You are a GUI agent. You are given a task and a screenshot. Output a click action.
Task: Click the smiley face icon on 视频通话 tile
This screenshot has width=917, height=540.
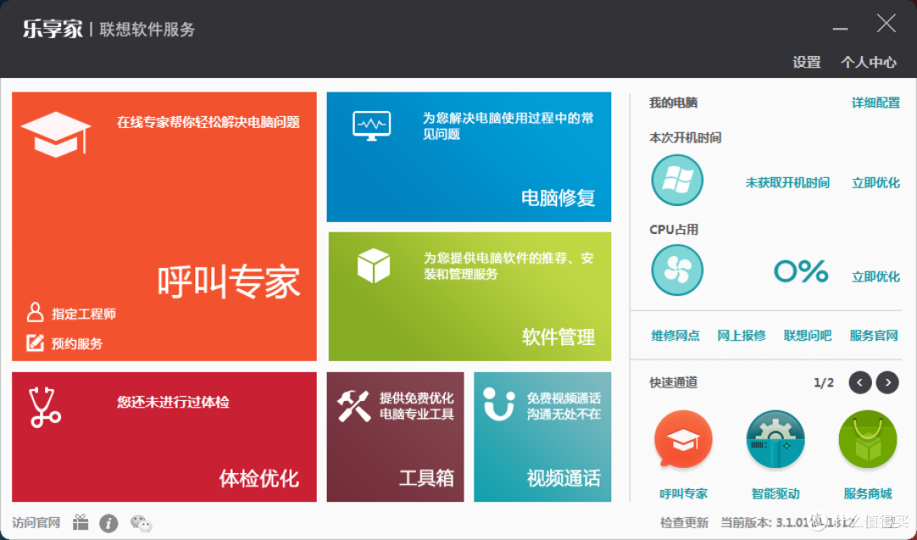click(x=499, y=404)
